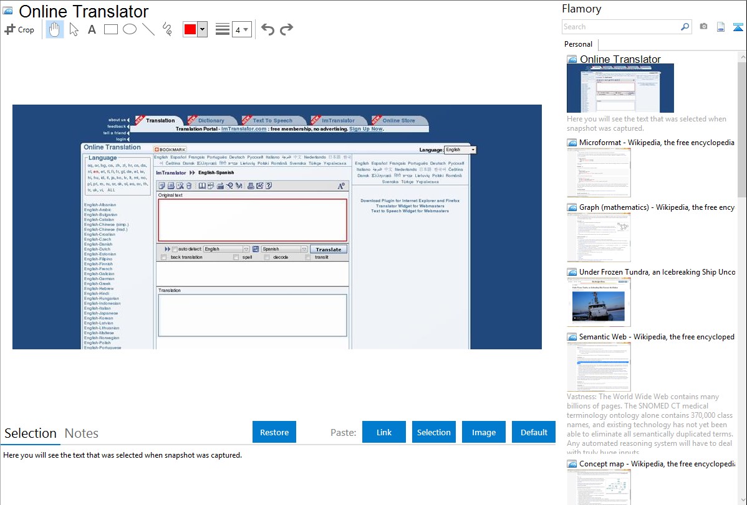
Task: Click the BOOKMARK button in snapshot
Action: tap(170, 149)
